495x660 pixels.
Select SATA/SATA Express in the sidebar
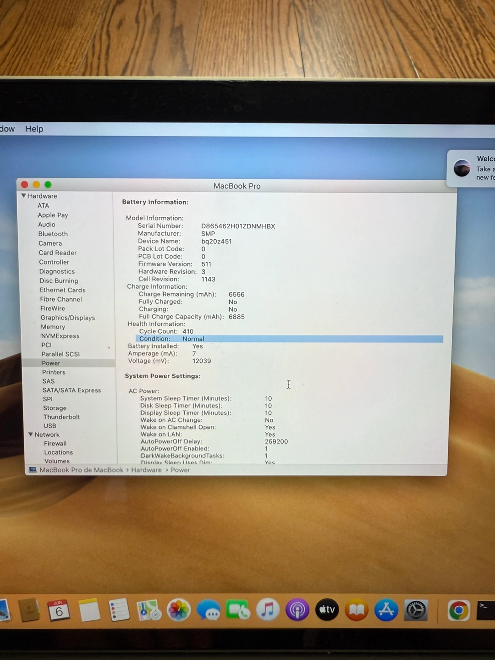tap(71, 390)
